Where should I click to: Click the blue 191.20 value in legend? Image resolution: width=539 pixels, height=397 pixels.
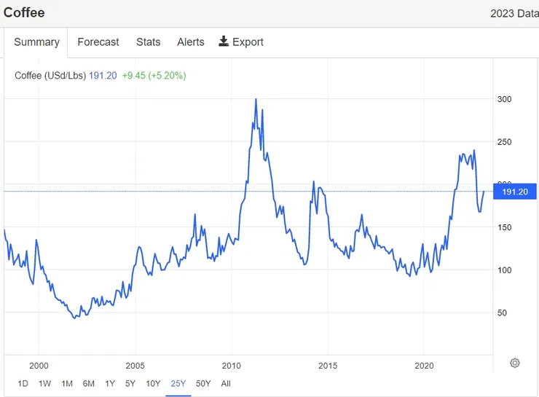(103, 76)
